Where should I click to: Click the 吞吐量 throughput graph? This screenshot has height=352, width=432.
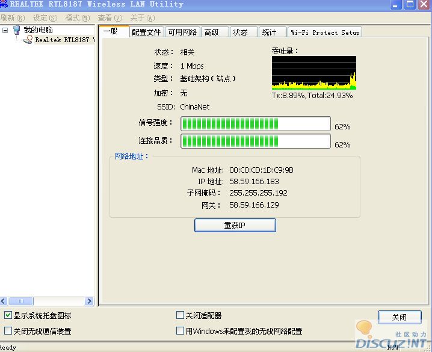[x=314, y=73]
